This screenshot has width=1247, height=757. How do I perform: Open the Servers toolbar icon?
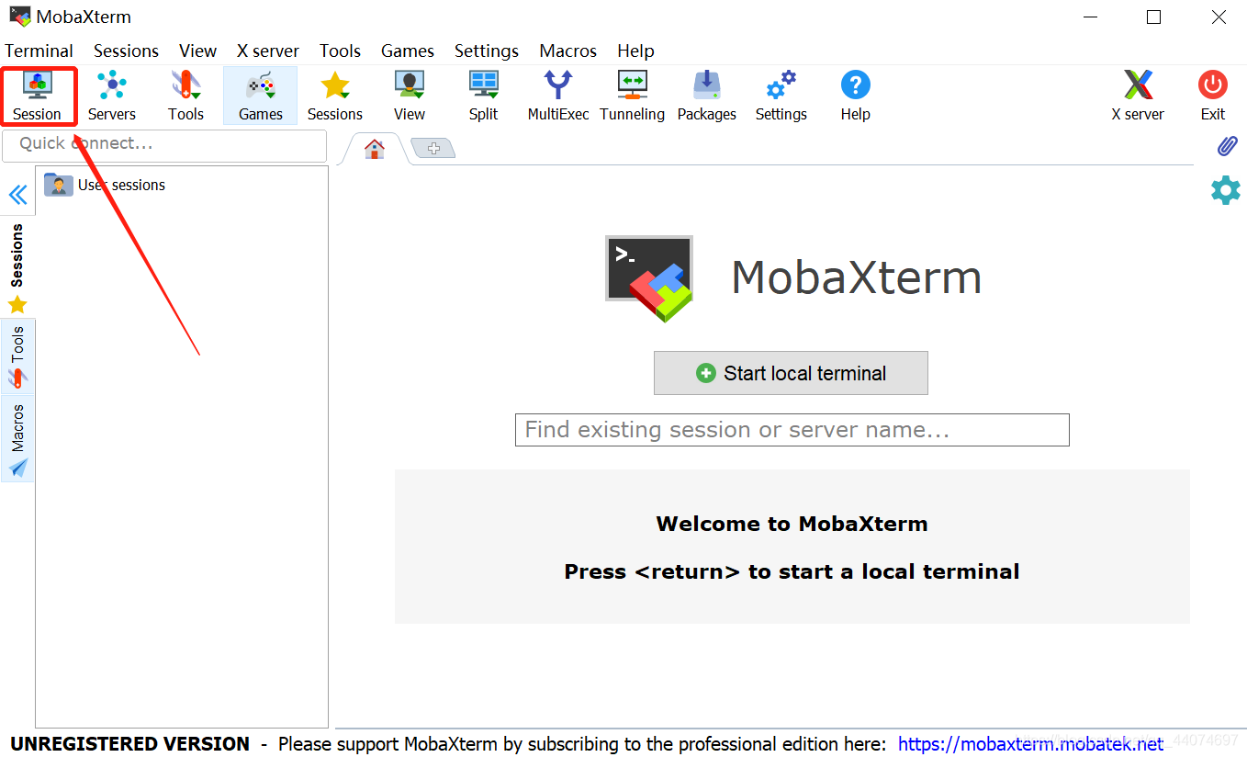112,96
